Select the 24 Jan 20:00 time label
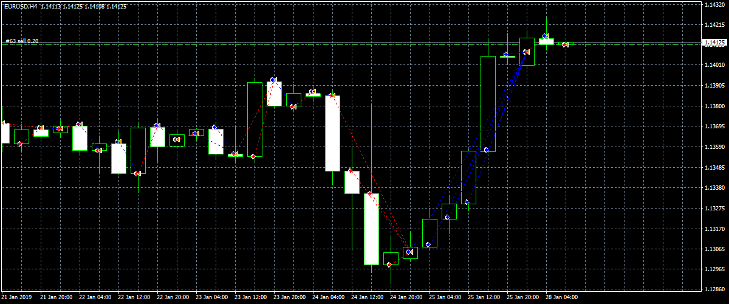This screenshot has width=729, height=304. [x=406, y=298]
